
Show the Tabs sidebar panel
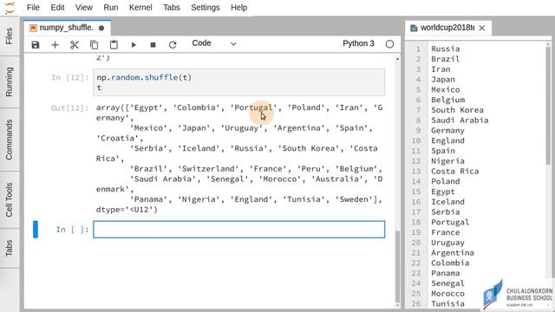10,248
